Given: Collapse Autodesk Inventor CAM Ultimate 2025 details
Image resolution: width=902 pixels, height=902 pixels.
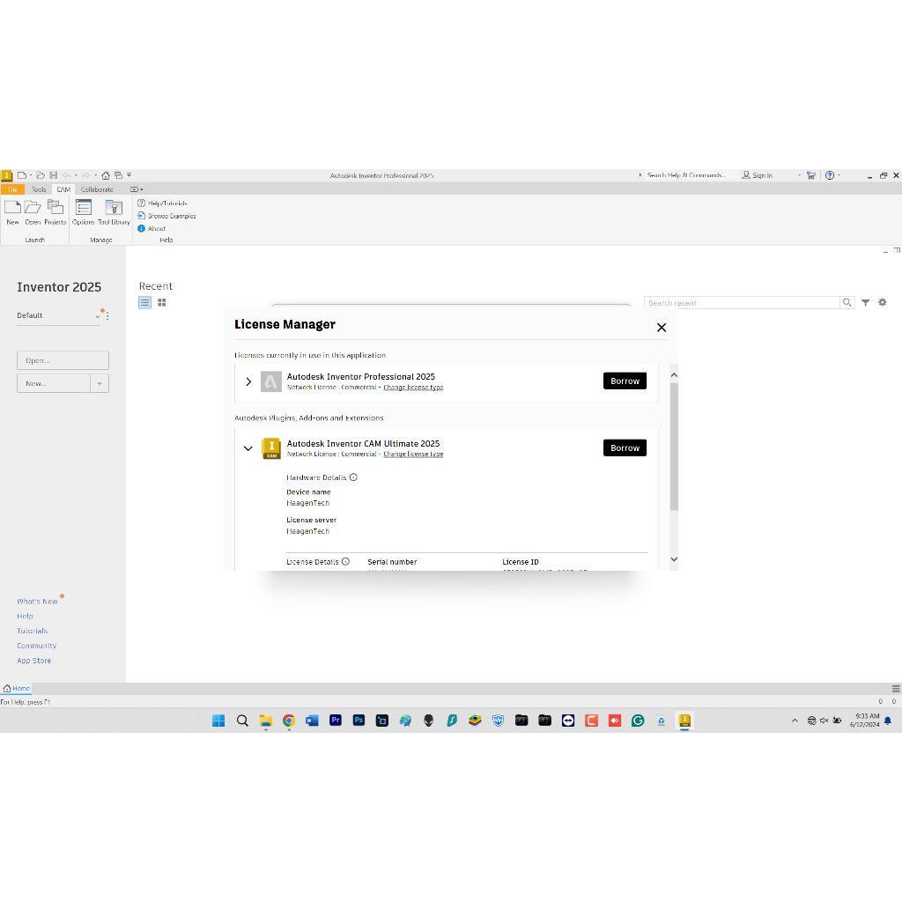Looking at the screenshot, I should [x=248, y=448].
